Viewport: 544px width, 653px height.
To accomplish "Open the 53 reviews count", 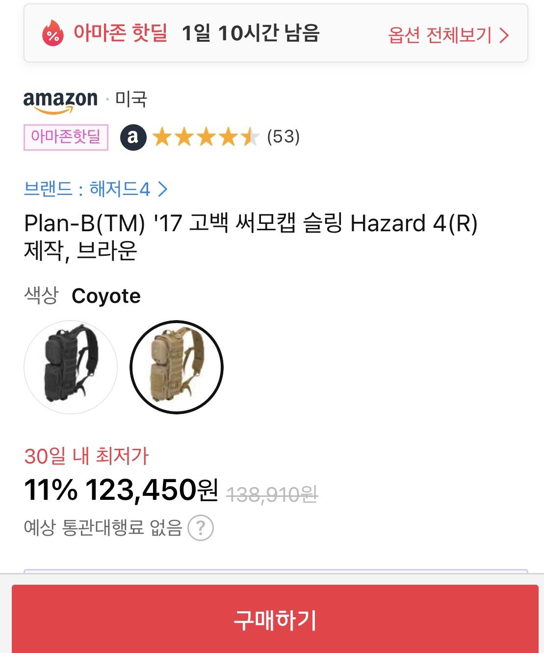I will pos(283,137).
